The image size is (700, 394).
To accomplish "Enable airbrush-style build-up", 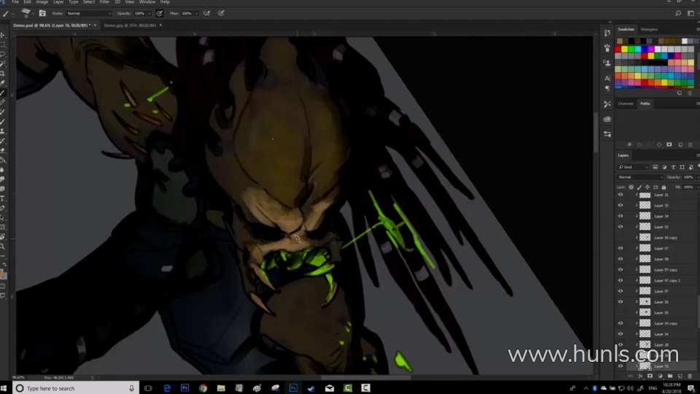I will 206,13.
